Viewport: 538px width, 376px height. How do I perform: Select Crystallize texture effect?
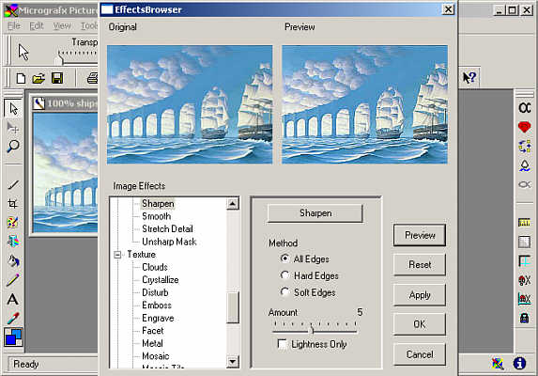(x=161, y=280)
